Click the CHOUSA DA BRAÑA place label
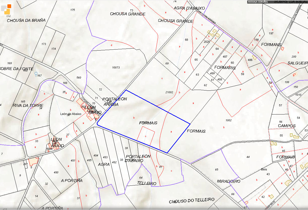The width and height of the screenshot is (308, 210). pos(26,20)
